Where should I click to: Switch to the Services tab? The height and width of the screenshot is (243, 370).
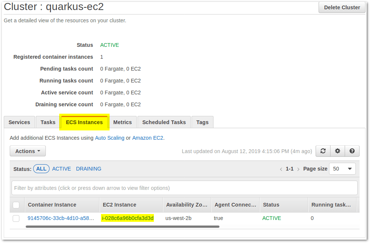(19, 122)
